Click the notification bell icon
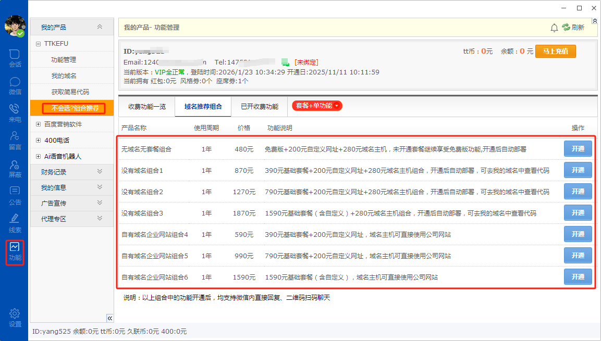 click(554, 28)
